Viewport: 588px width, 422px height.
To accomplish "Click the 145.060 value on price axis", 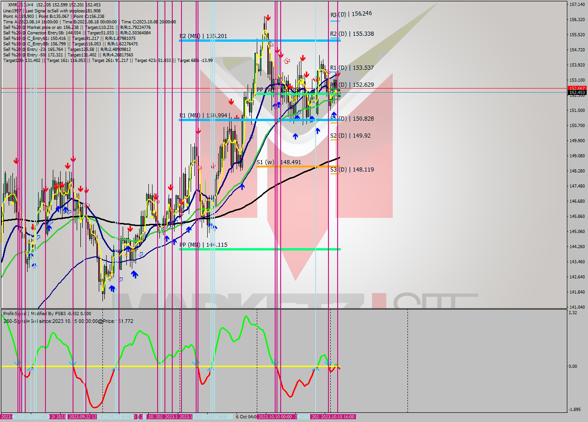I will 577,231.
